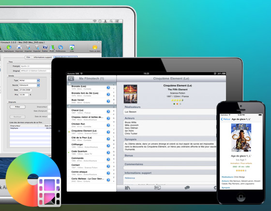Image resolution: width=271 pixels, height=211 pixels.
Task: Tap detail arrow for Contact
Action: [108, 166]
